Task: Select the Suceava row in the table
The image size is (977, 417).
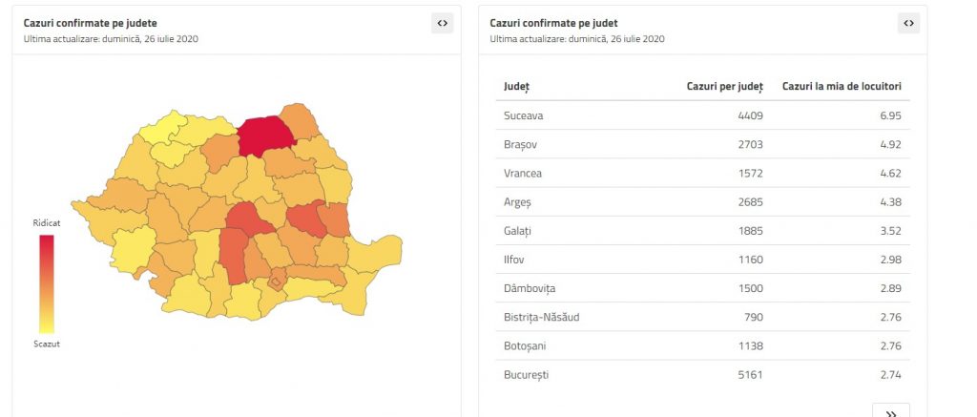Action: pyautogui.click(x=700, y=115)
